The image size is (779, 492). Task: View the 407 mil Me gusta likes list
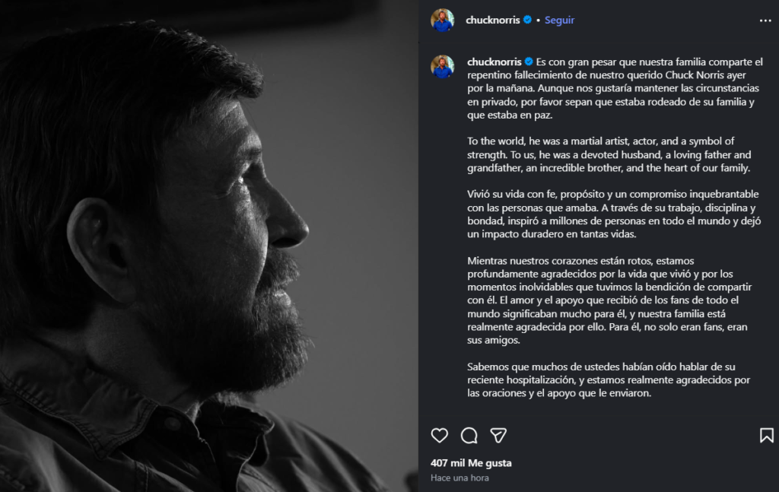(x=471, y=462)
